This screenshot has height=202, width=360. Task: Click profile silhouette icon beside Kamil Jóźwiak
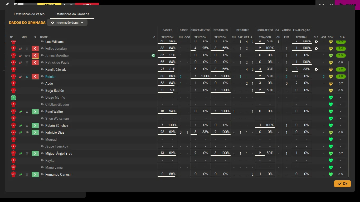tap(42, 69)
